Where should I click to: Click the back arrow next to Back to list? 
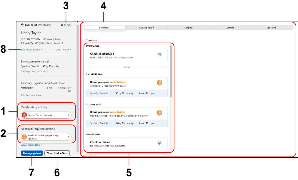coord(22,25)
